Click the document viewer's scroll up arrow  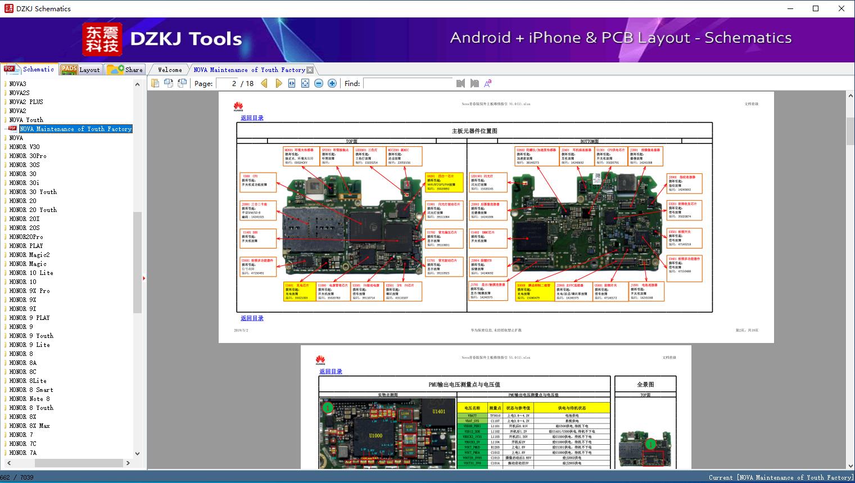pos(850,96)
